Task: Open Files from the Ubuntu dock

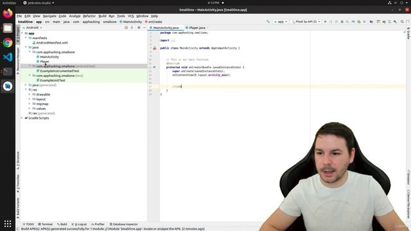Action: (8, 28)
